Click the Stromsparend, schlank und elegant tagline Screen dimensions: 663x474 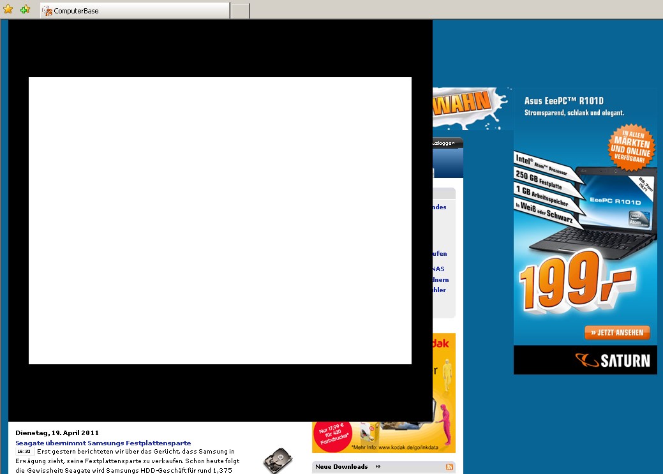574,112
